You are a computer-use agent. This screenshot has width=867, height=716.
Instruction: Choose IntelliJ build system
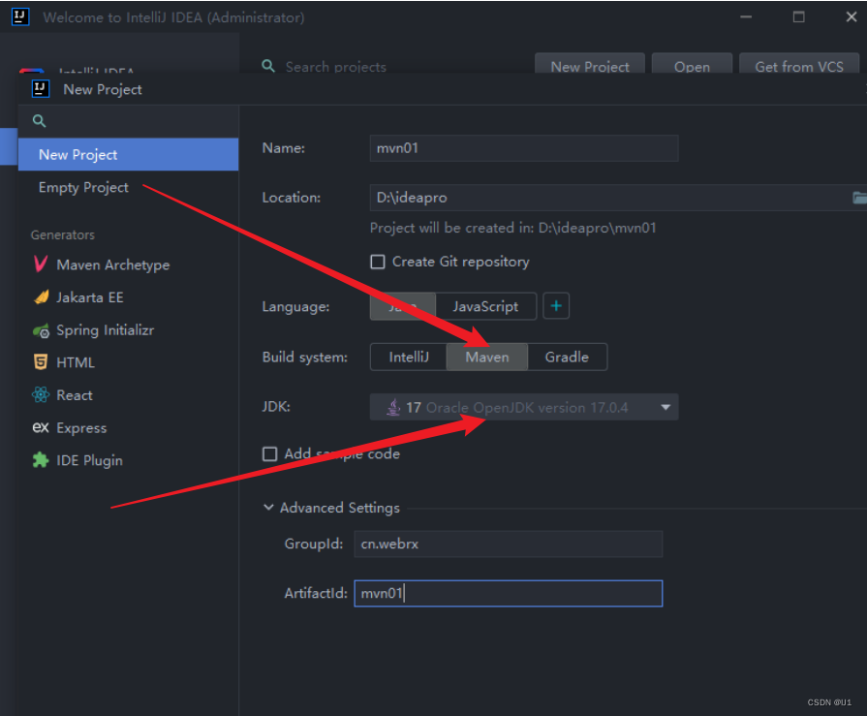(409, 357)
